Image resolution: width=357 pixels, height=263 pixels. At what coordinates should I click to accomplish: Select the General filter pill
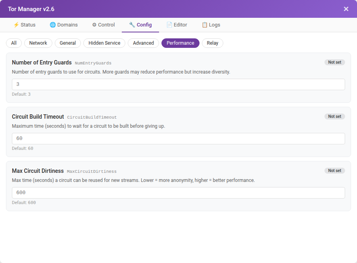(x=68, y=43)
